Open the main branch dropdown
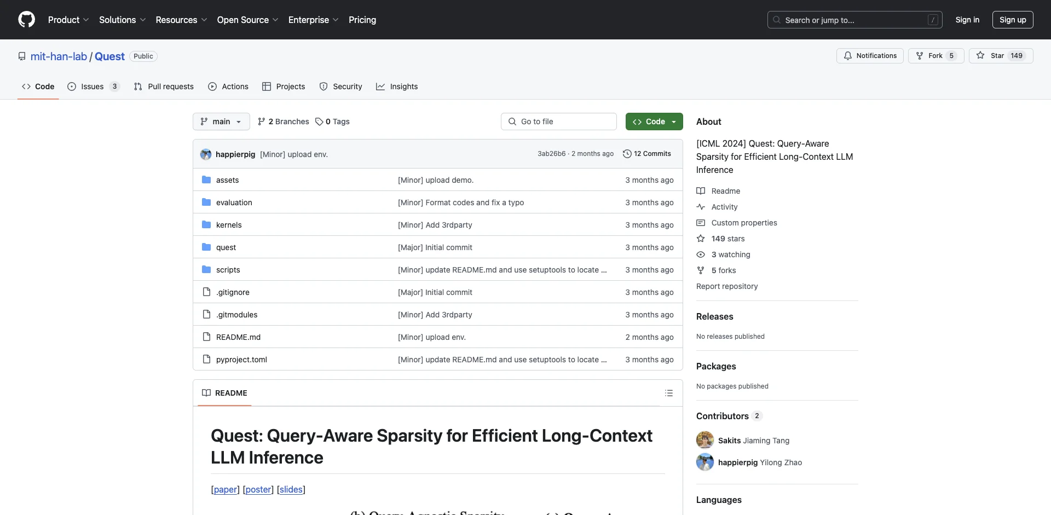The height and width of the screenshot is (515, 1051). click(x=221, y=121)
